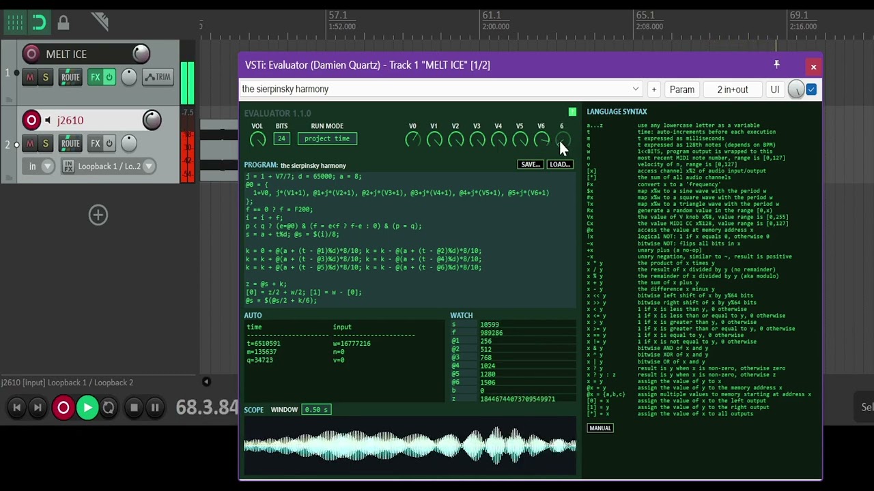Click the V5 knob in Evaluator
The height and width of the screenshot is (491, 874).
pyautogui.click(x=520, y=140)
